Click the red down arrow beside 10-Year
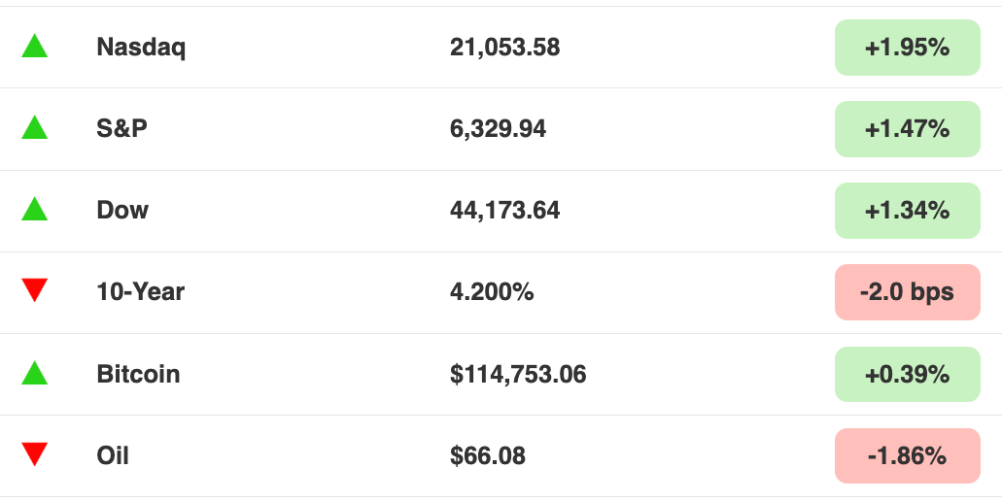Image resolution: width=1002 pixels, height=502 pixels. pyautogui.click(x=35, y=289)
